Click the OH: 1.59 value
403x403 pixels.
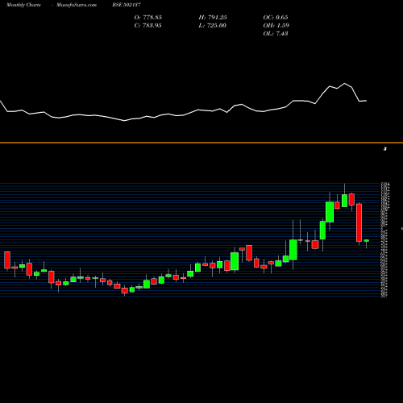click(x=276, y=26)
